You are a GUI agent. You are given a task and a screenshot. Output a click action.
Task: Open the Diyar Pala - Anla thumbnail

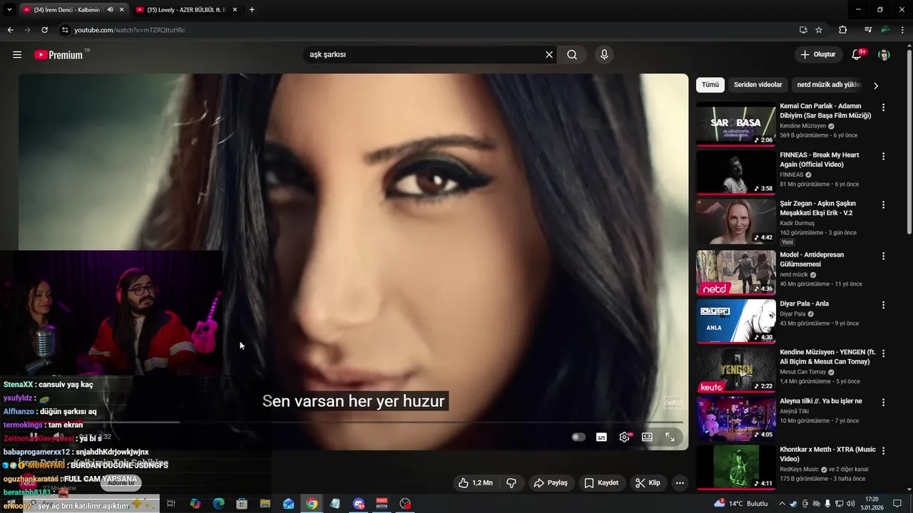736,321
